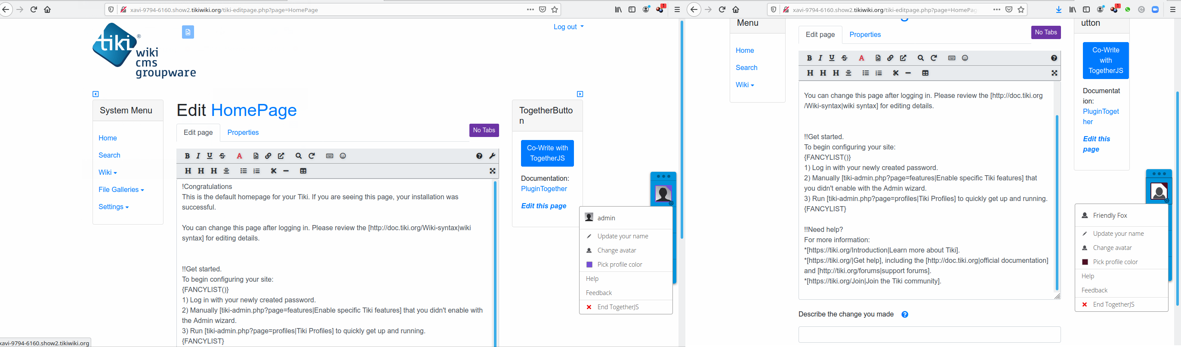Apply italic in left window editor toolbar
Viewport: 1181px width, 347px height.
click(x=198, y=156)
